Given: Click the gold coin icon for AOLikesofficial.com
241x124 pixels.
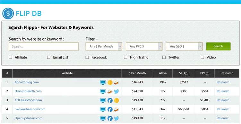Looking at the screenshot, I should pos(116,100).
